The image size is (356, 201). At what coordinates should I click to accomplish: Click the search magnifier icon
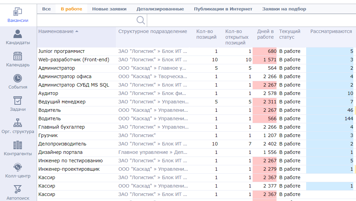[141, 20]
